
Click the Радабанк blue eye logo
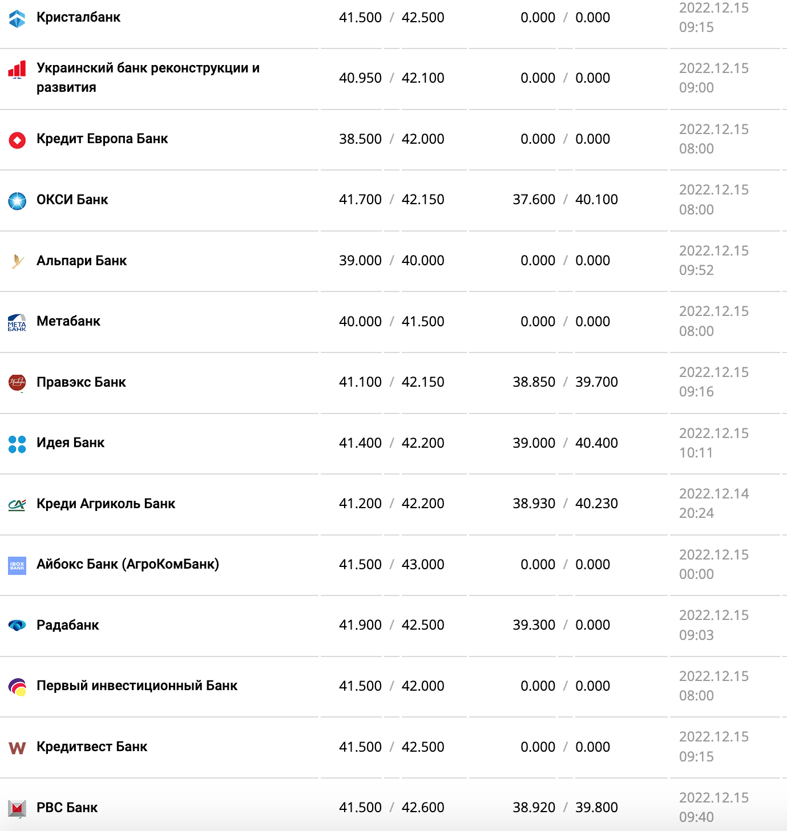tap(17, 626)
